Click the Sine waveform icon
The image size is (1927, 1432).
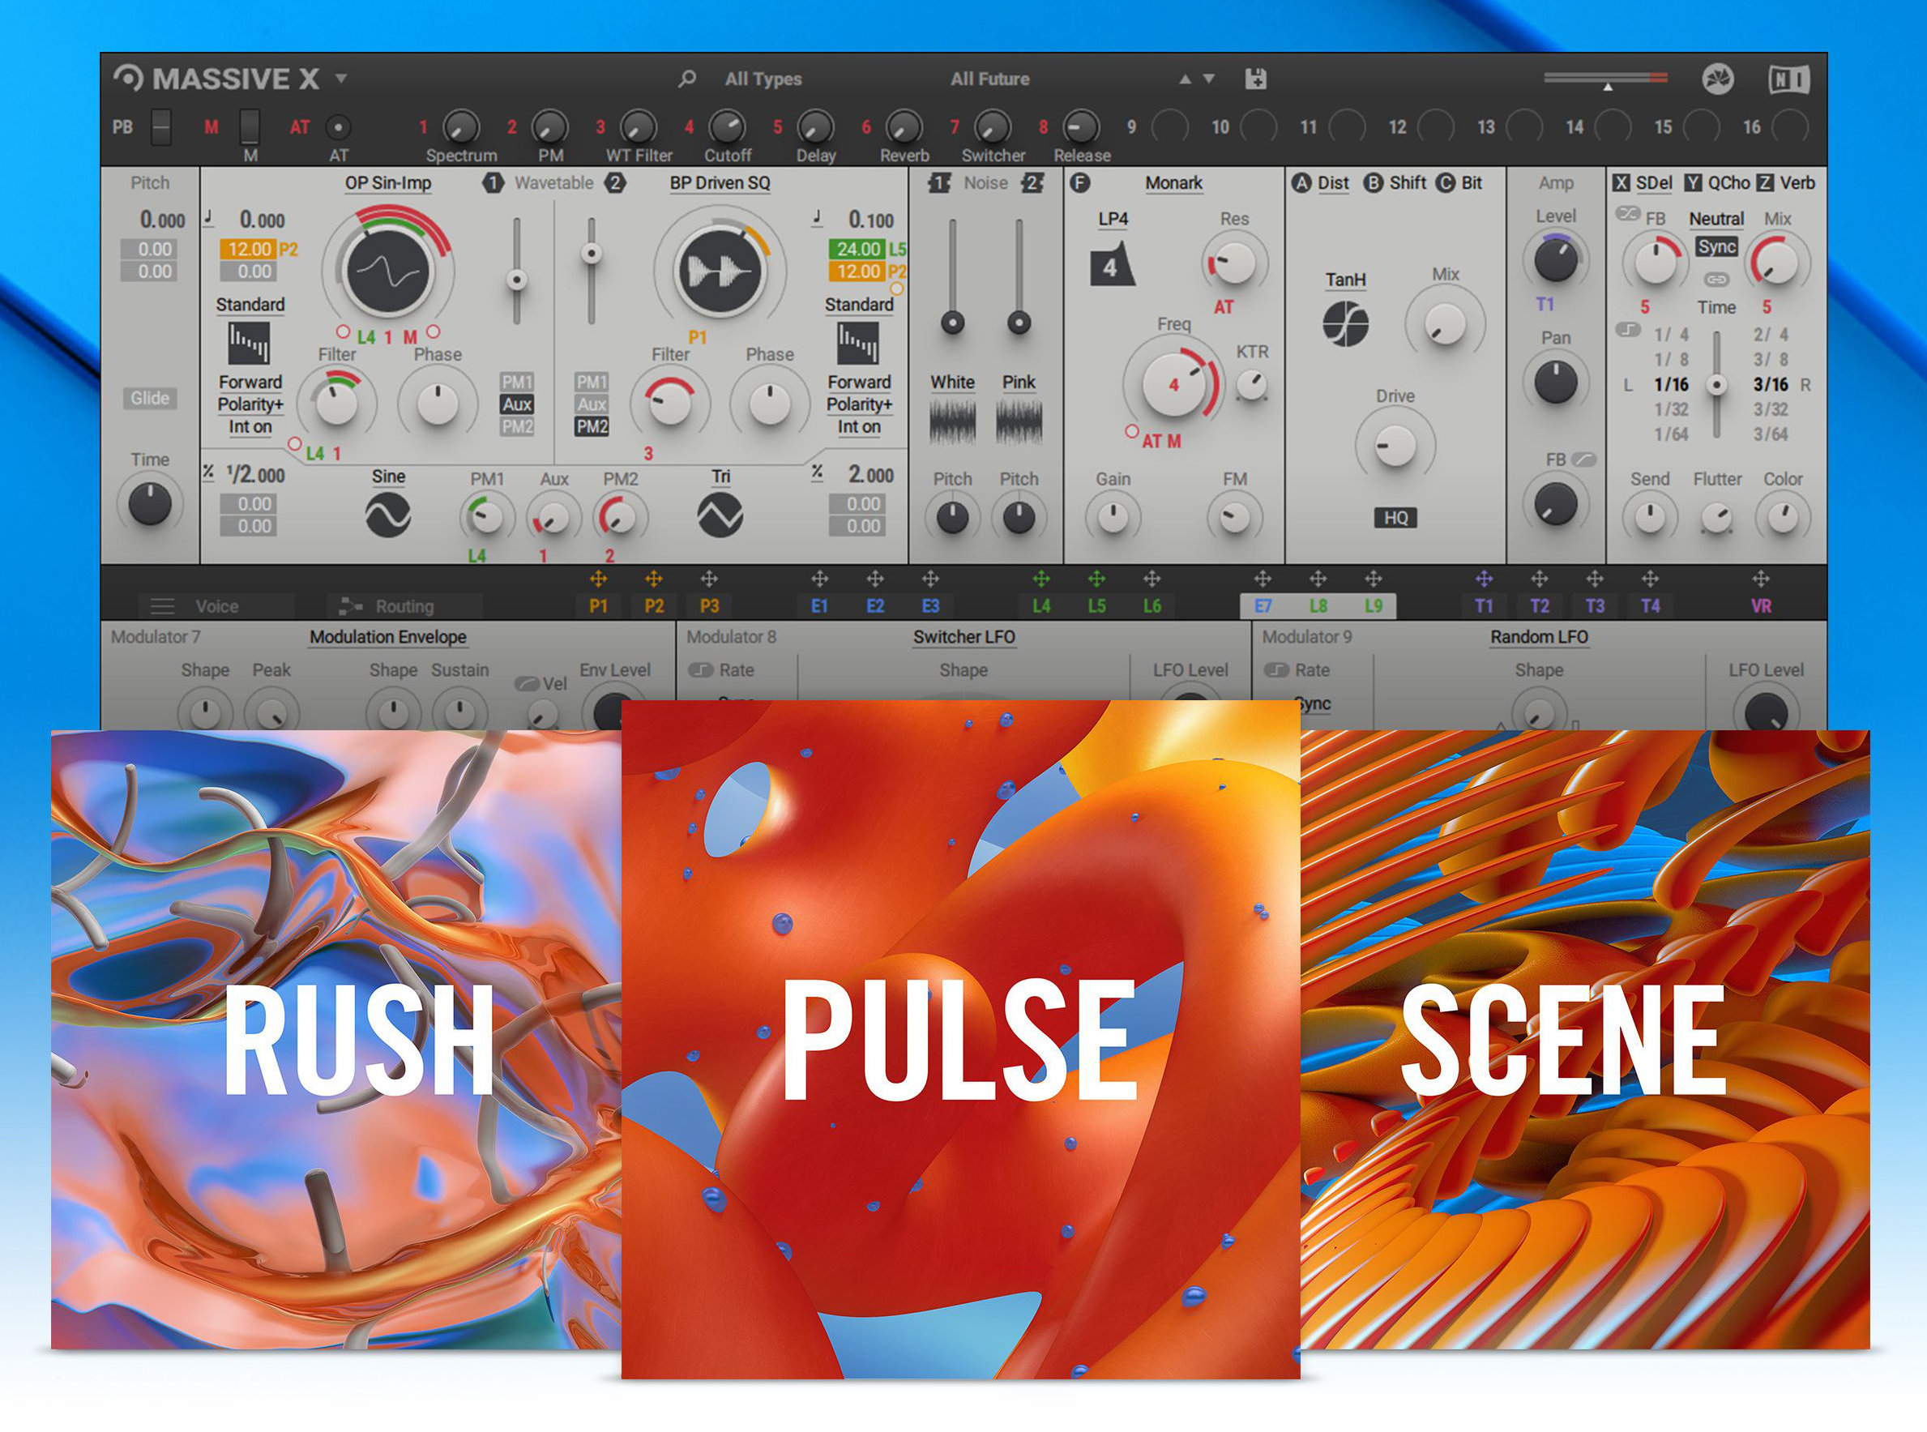coord(387,515)
